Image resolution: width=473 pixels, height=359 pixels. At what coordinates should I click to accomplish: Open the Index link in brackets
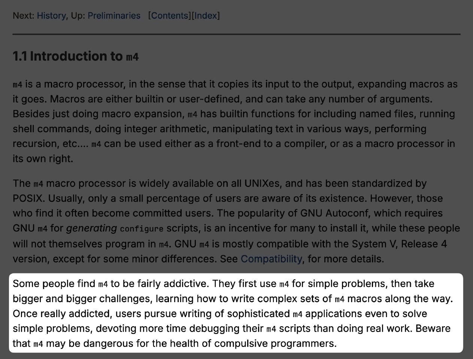coord(206,16)
